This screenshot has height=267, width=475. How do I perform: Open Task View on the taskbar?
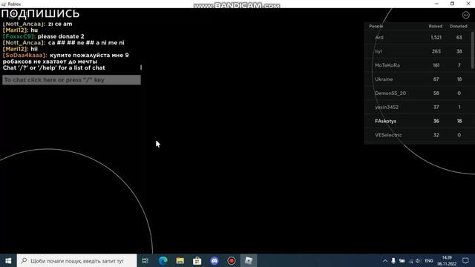pos(145,260)
